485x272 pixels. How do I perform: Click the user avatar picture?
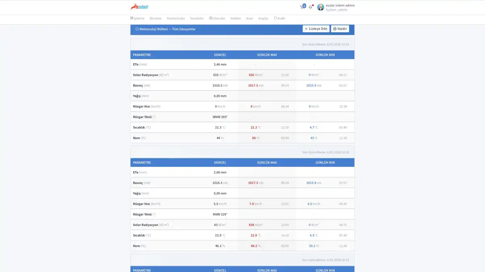(x=321, y=7)
